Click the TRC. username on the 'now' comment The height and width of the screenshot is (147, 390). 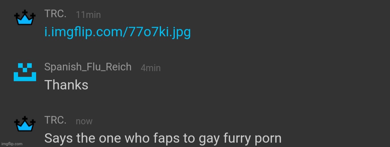point(55,120)
